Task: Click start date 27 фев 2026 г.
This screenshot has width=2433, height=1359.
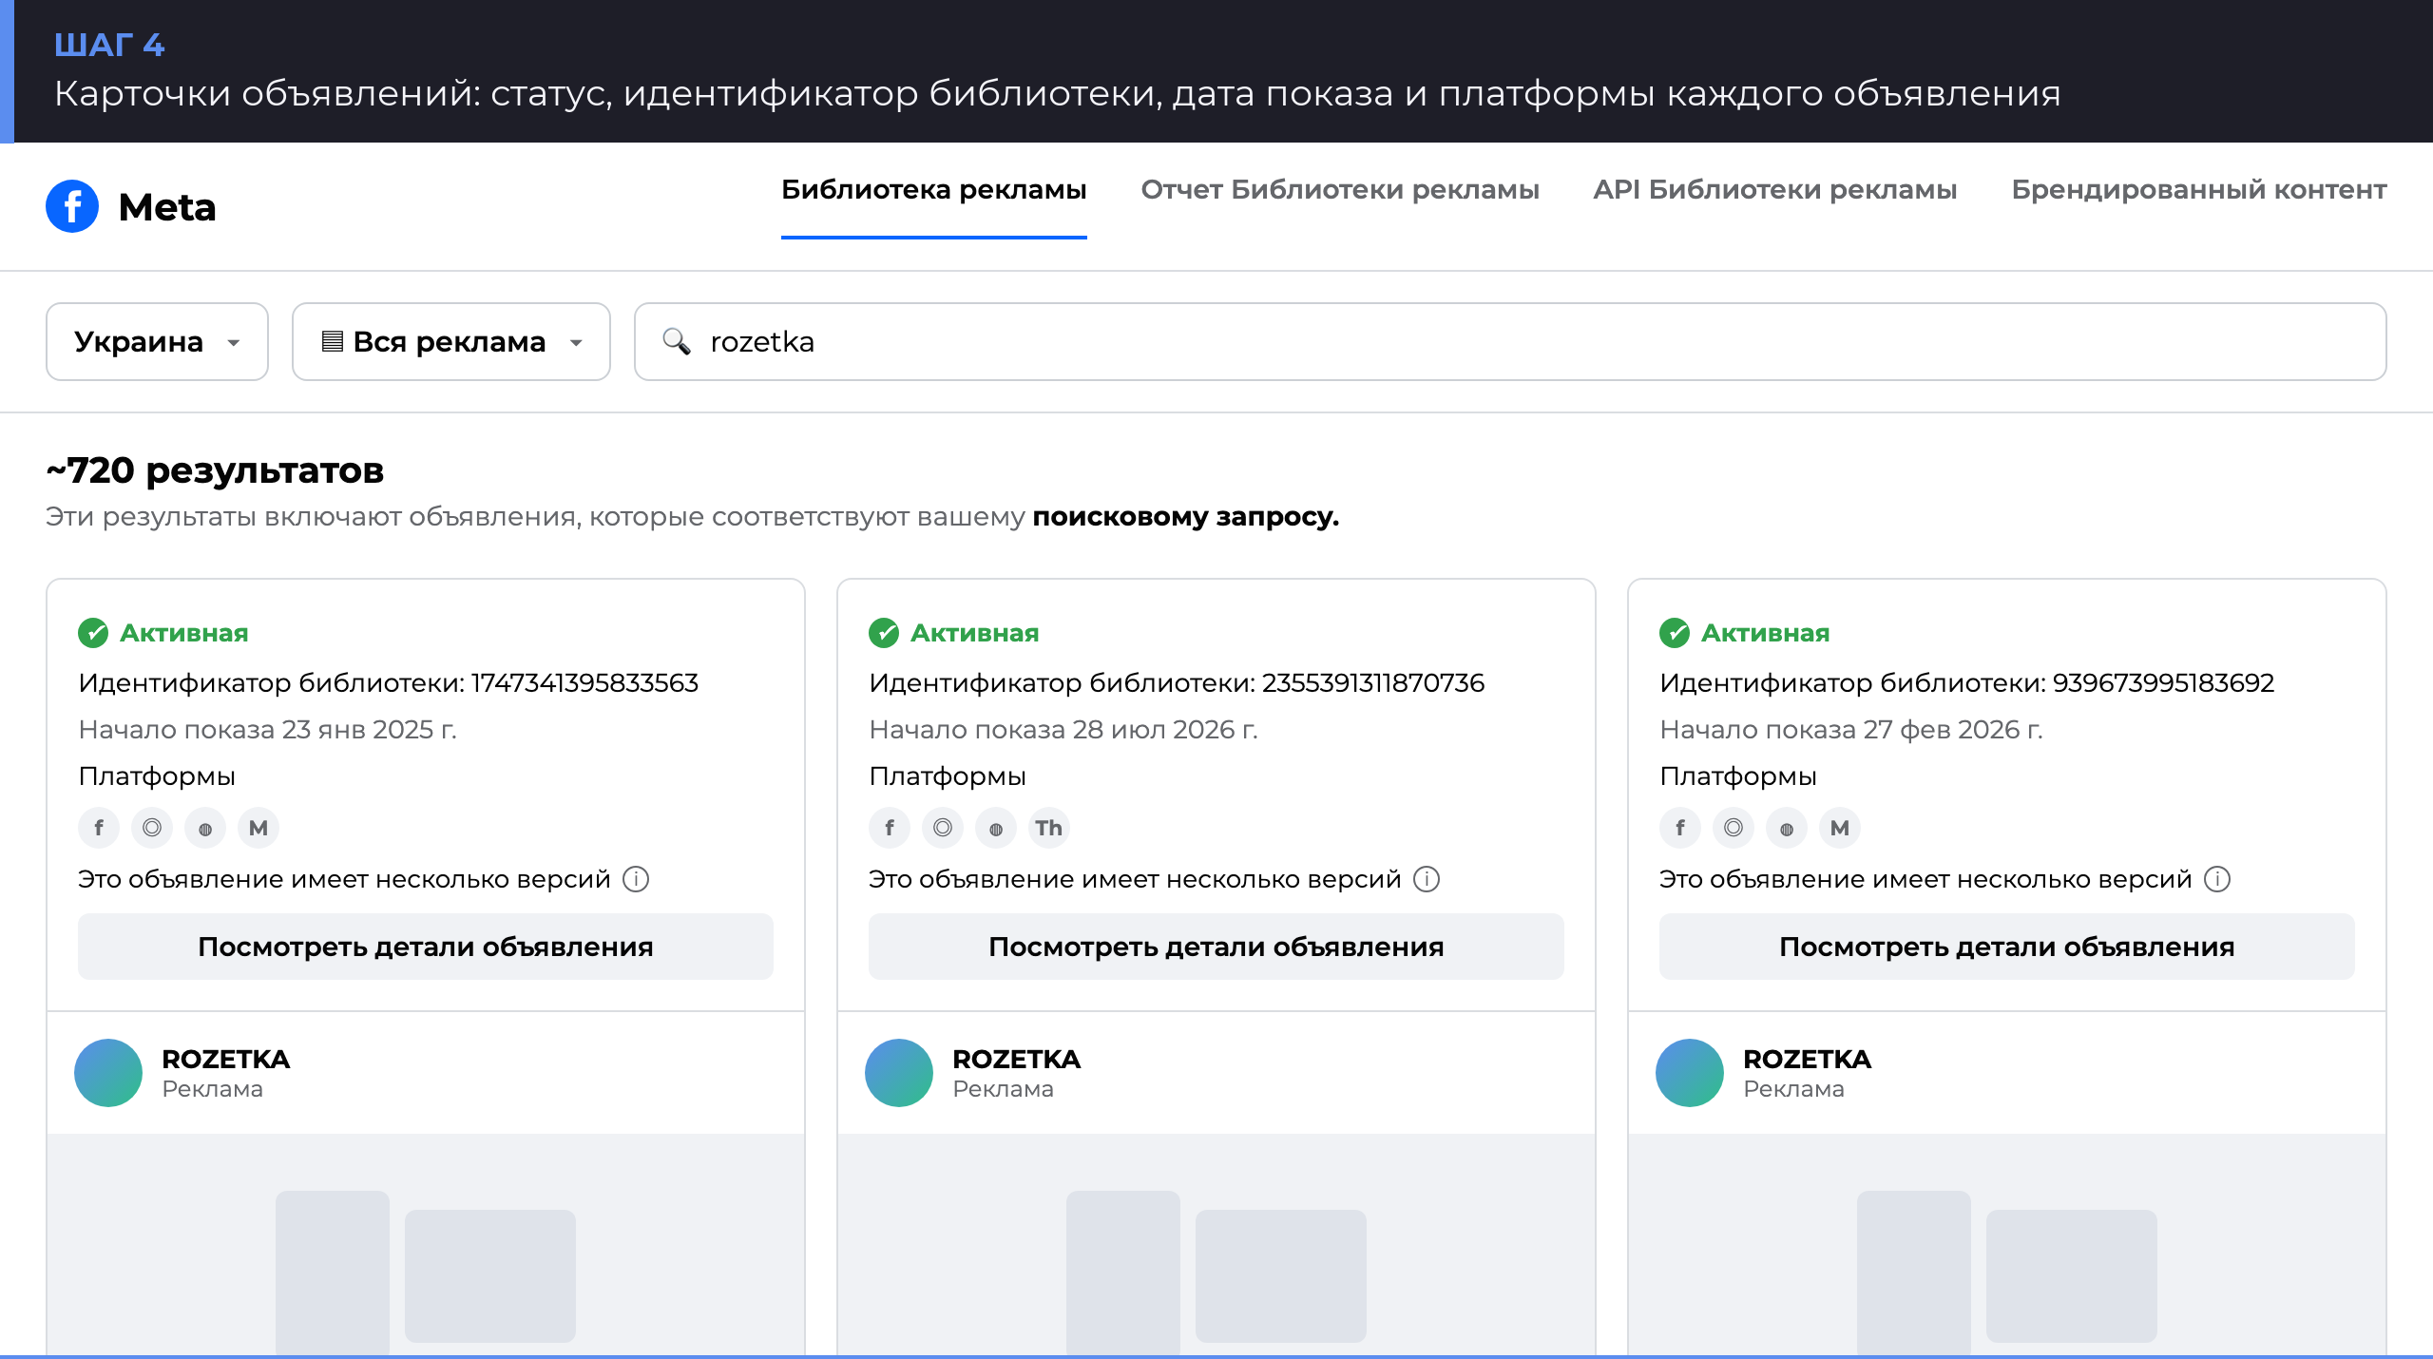Action: click(1953, 729)
